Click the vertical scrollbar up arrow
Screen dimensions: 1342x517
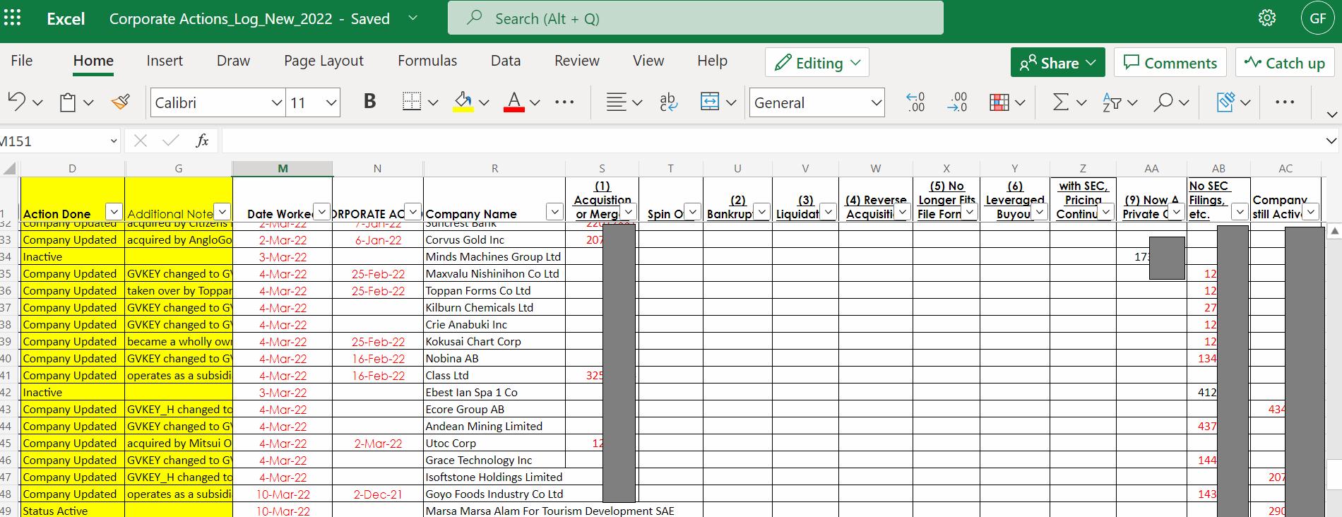1334,231
